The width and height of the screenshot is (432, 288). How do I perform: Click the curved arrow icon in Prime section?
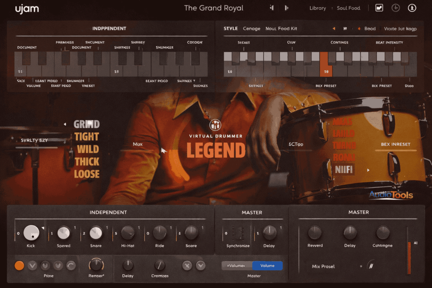(x=71, y=265)
